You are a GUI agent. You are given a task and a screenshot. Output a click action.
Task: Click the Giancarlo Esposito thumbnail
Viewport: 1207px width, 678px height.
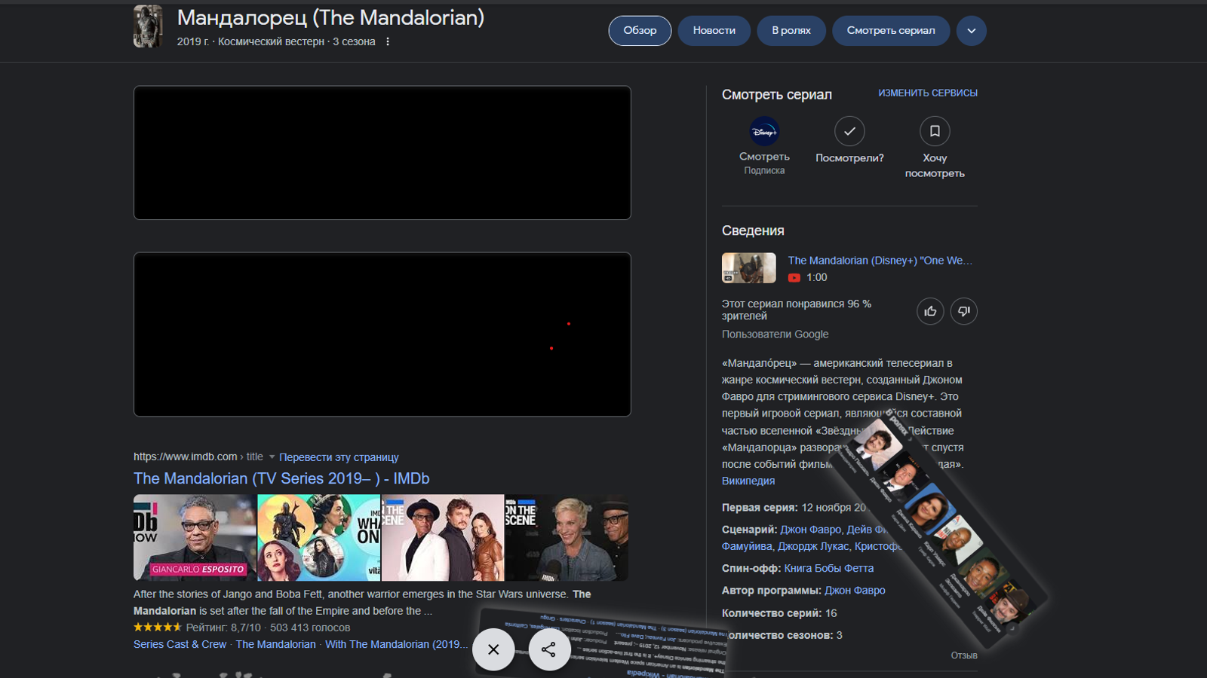195,538
